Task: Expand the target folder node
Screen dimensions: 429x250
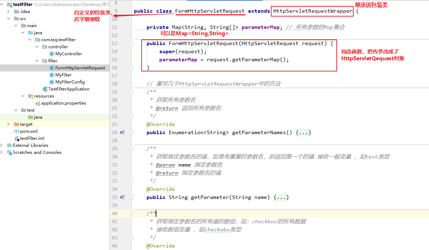Action: (8, 124)
